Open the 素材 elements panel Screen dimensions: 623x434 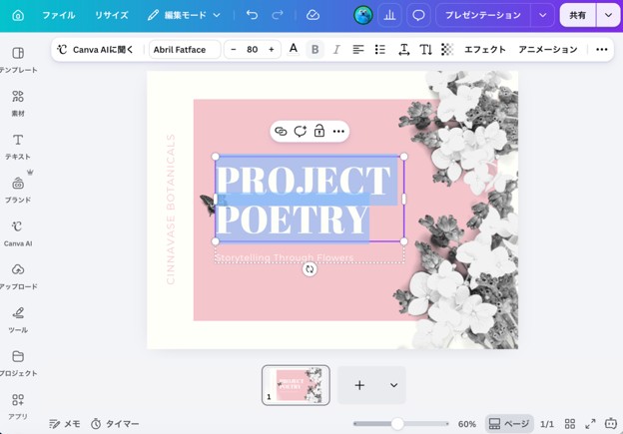tap(18, 103)
